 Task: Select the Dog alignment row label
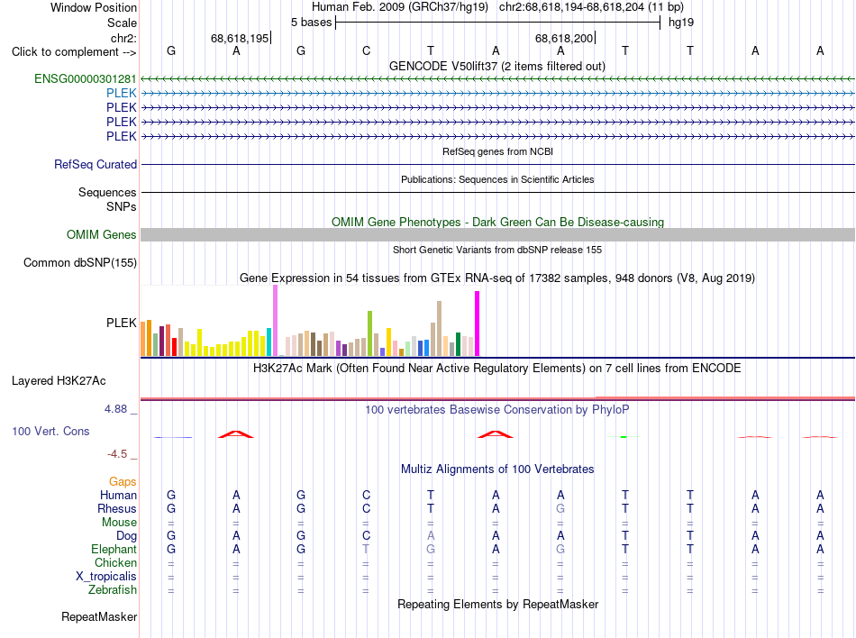click(x=126, y=536)
